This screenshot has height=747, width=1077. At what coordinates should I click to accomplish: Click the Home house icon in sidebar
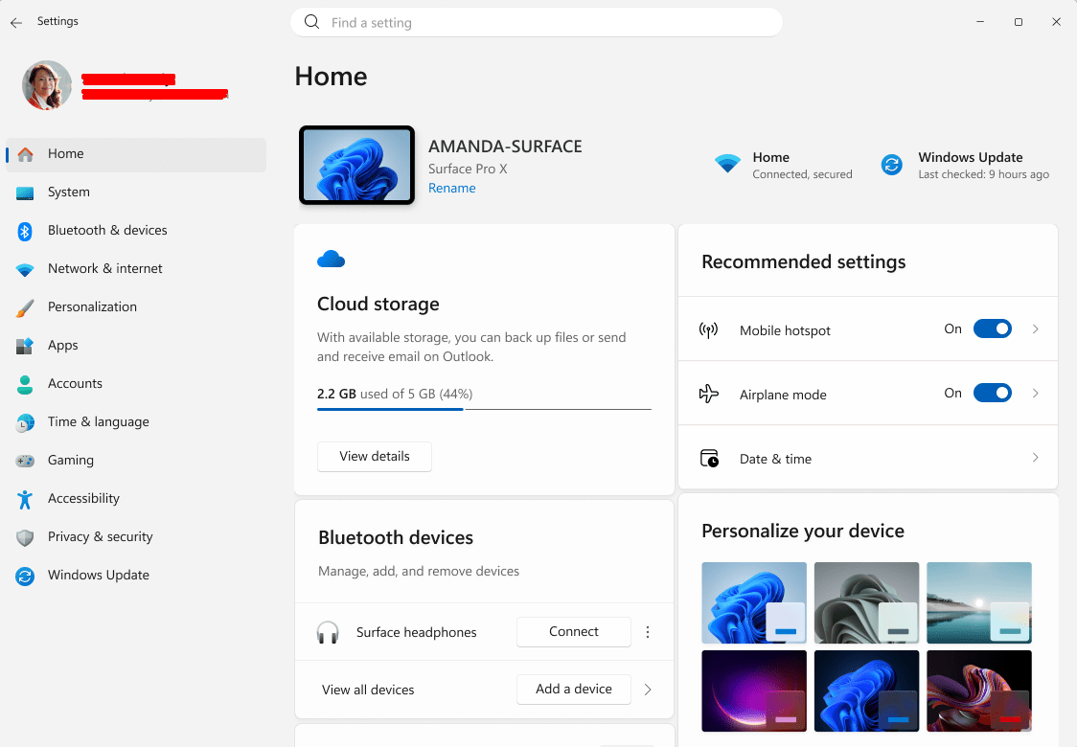point(26,154)
